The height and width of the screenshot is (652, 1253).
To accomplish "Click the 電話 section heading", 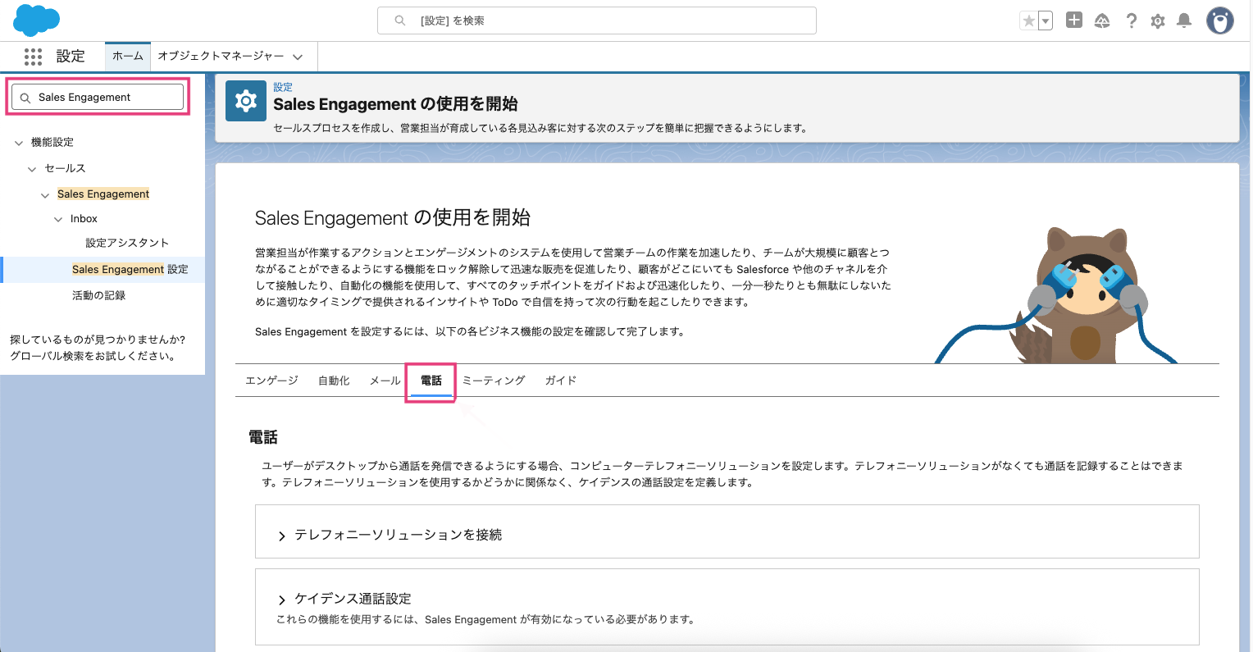I will pos(263,437).
